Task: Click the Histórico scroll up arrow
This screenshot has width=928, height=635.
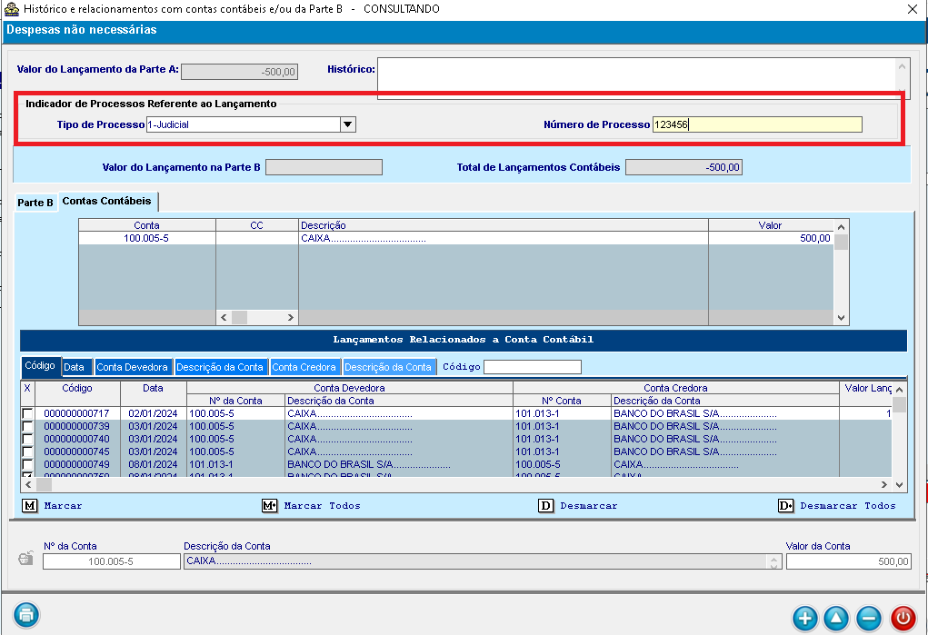Action: point(902,66)
